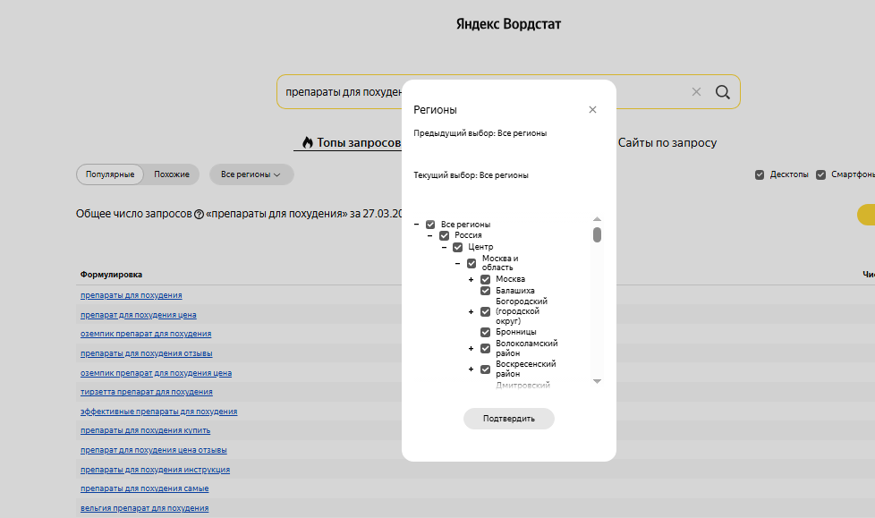Uncheck the Москва city checkbox
The width and height of the screenshot is (875, 518).
click(486, 279)
